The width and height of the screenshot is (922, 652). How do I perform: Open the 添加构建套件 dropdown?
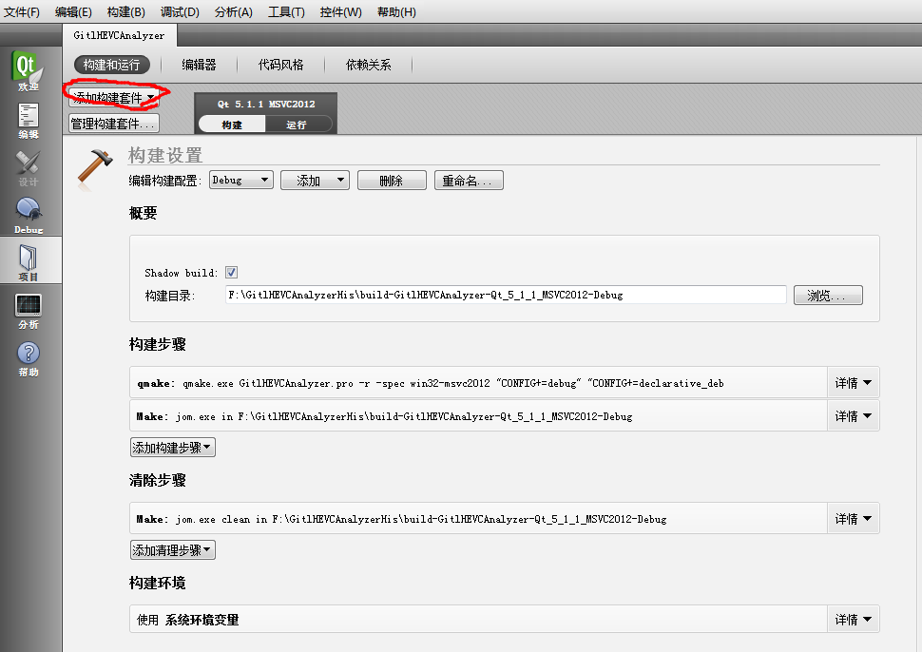click(113, 97)
